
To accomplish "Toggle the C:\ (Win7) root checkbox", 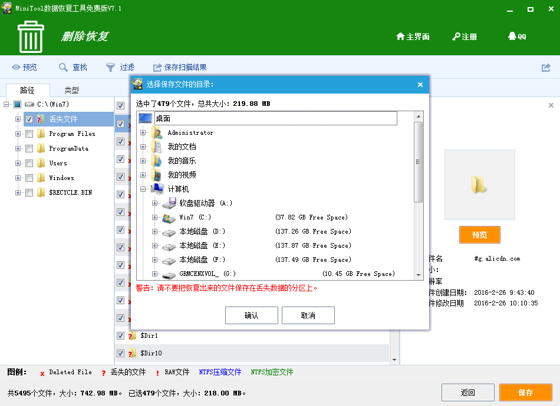I will [18, 104].
